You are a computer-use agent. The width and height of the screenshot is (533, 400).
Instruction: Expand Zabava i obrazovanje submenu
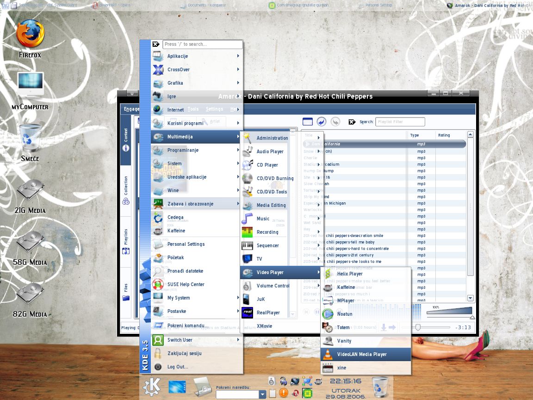point(197,204)
